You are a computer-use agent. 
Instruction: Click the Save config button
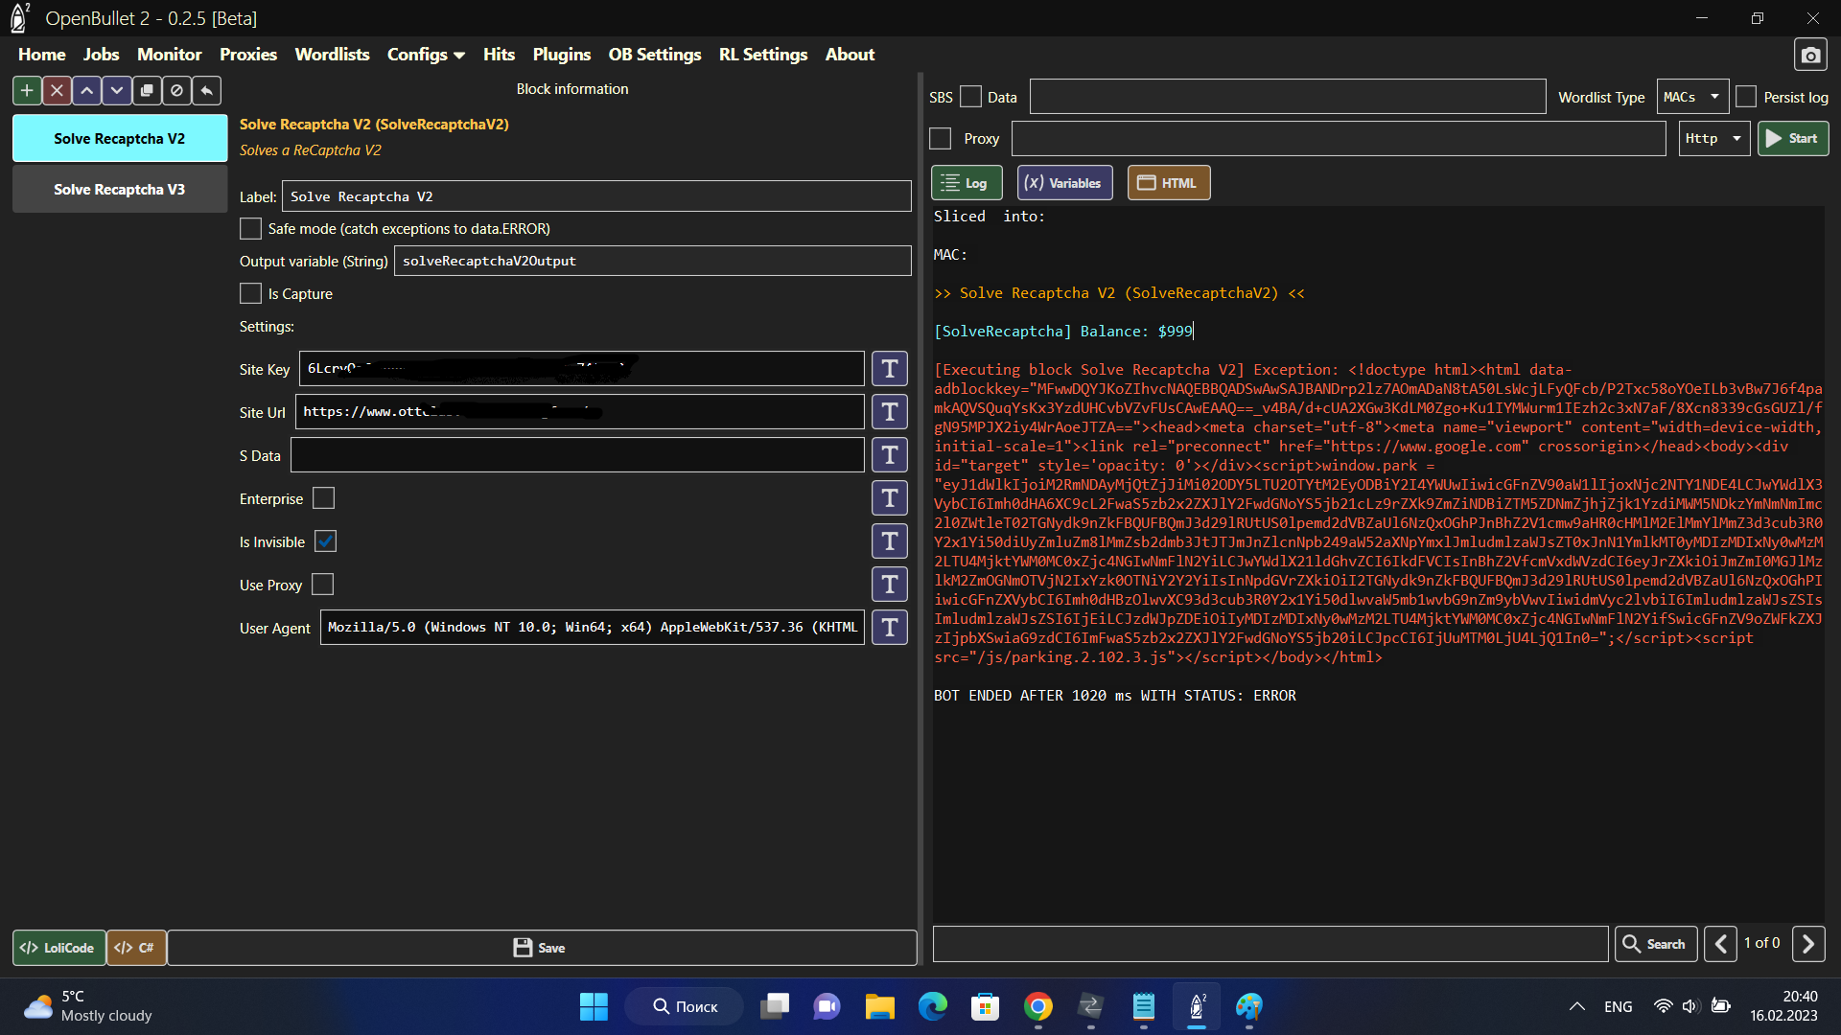tap(541, 948)
